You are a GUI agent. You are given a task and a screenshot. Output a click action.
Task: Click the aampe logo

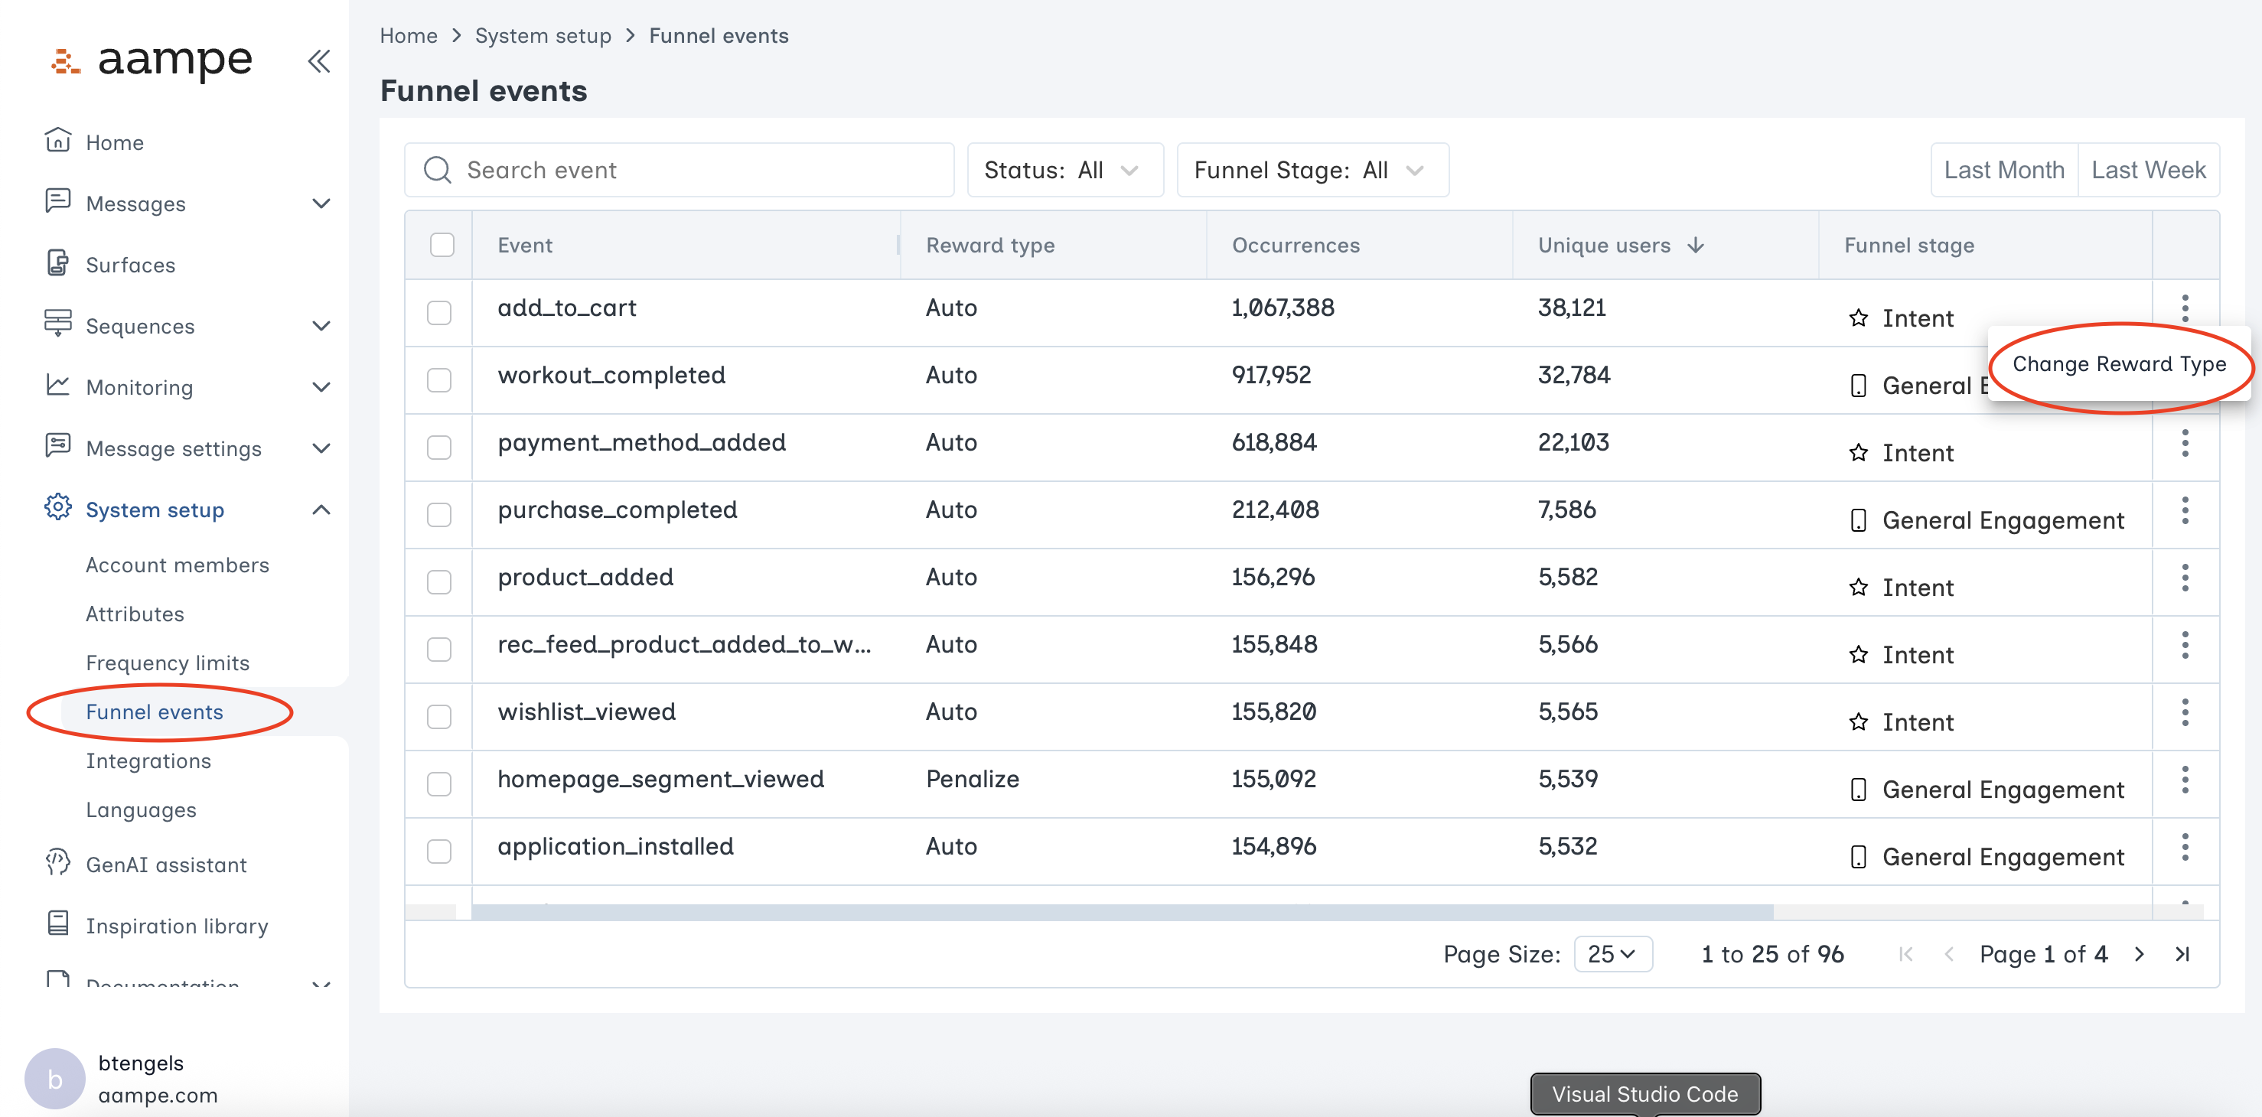pyautogui.click(x=152, y=60)
